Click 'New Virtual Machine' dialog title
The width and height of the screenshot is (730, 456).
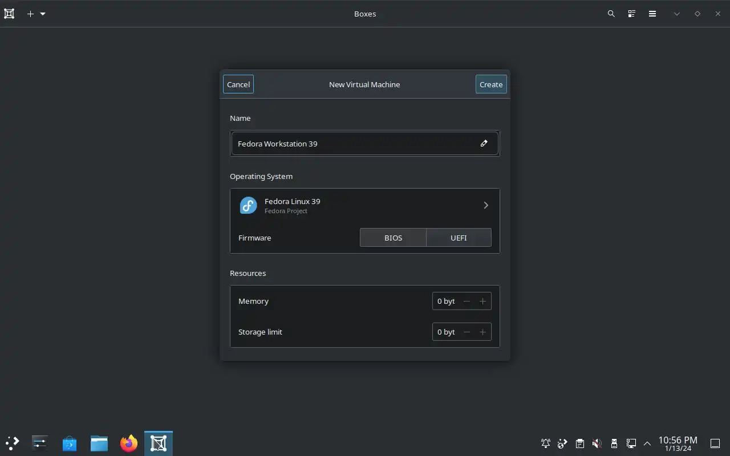(364, 84)
